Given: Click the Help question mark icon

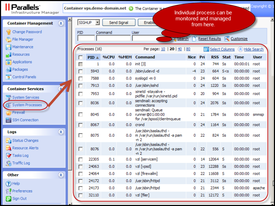Looking at the screenshot, I should pos(8,184).
